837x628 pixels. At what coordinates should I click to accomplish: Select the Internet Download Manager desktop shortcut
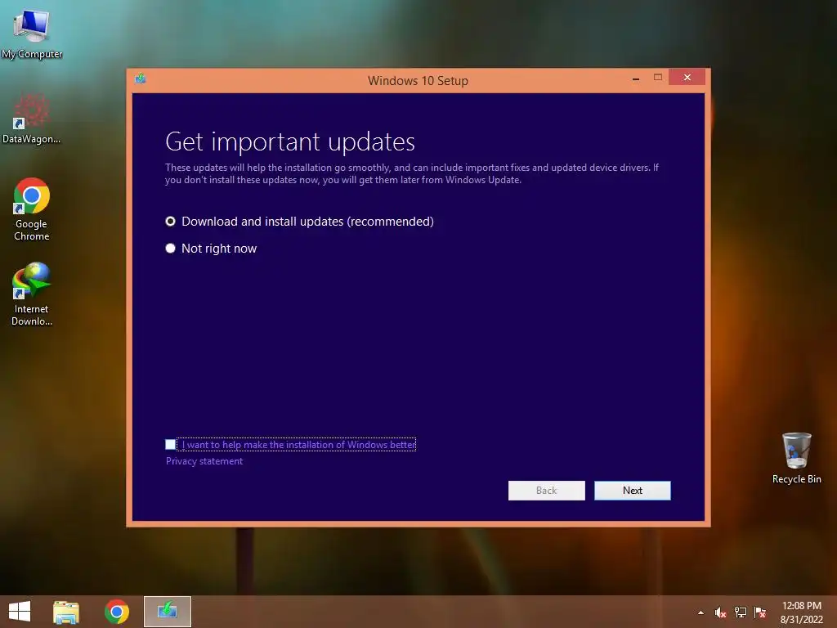click(32, 294)
